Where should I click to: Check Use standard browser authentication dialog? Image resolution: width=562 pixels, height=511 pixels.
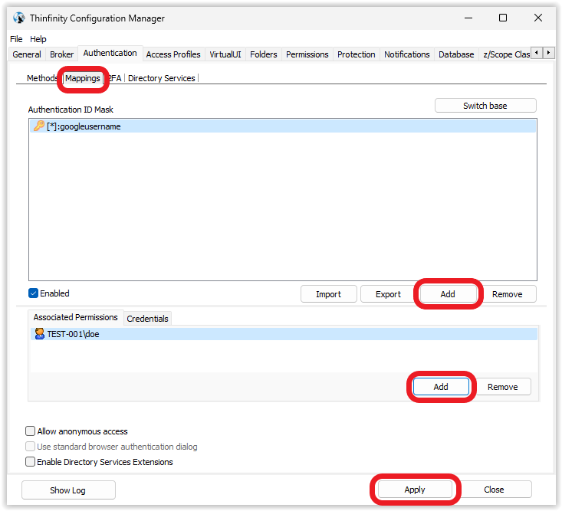30,446
